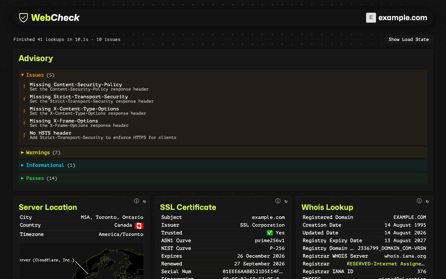
Task: Click the serial number 01EEE6AABB521D5E14F… value
Action: coord(253,272)
